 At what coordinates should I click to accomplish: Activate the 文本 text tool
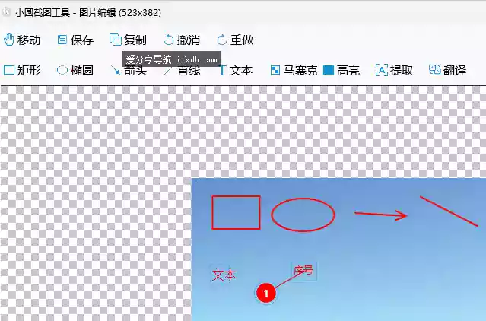point(236,70)
